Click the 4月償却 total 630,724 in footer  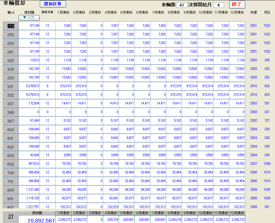(111, 220)
